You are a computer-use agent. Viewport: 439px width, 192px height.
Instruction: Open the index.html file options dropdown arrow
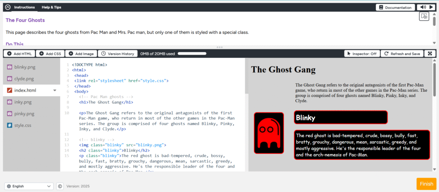click(x=54, y=90)
